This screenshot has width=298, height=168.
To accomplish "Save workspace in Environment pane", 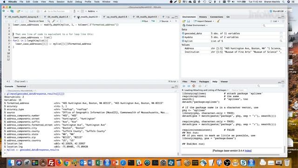I will (189, 21).
